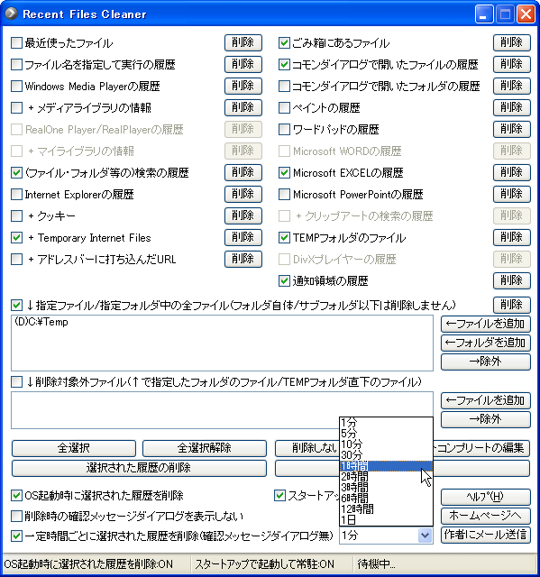Toggle 通知領域の履歴 checkbox
This screenshot has width=540, height=577.
pos(284,280)
